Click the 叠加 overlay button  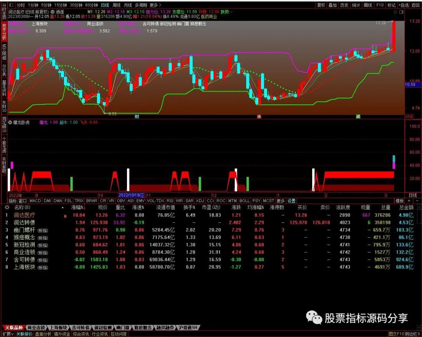tap(333, 5)
